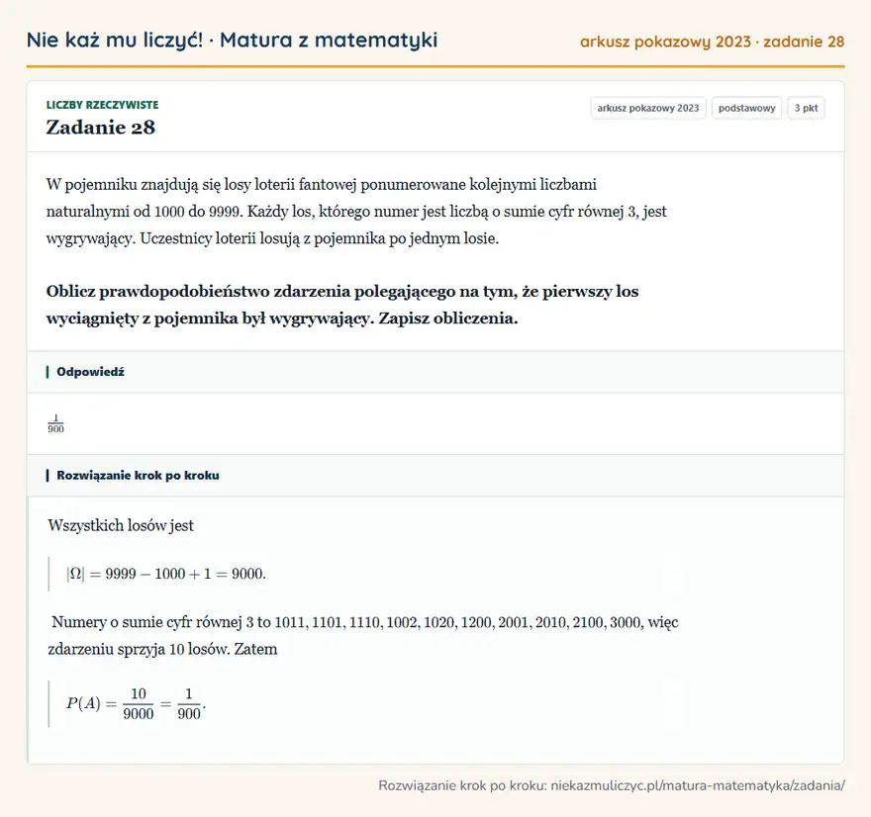This screenshot has width=871, height=817.
Task: Click the 'LICZBY RZECZYWISTE' category label
Action: click(102, 105)
